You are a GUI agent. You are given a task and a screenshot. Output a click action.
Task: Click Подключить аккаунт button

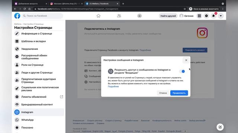coord(195,50)
